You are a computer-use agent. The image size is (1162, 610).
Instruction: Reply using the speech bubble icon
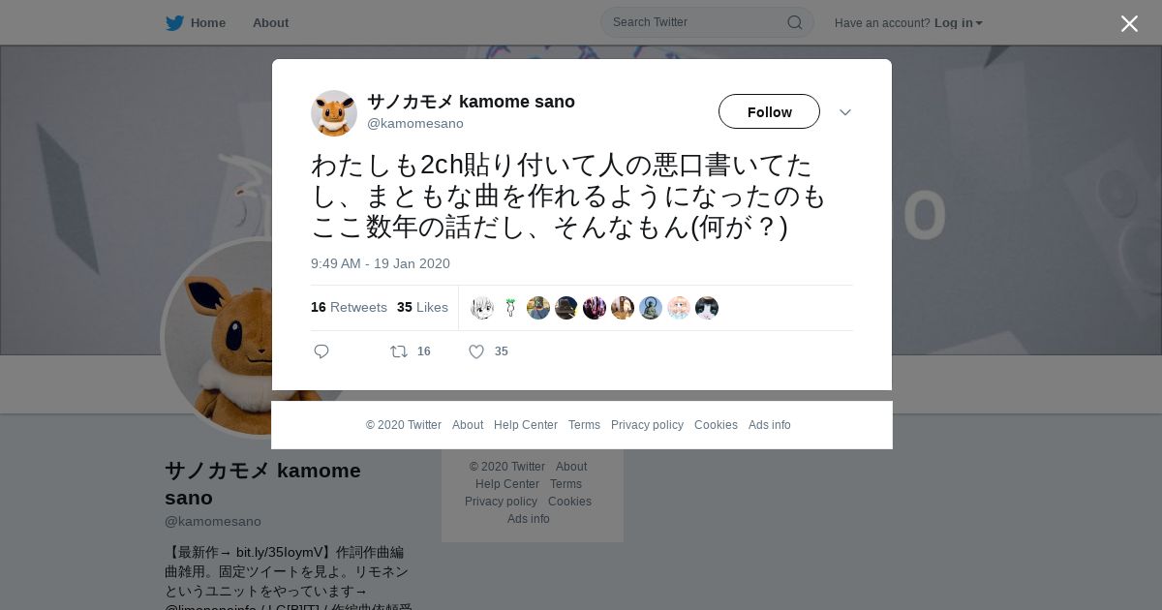321,351
